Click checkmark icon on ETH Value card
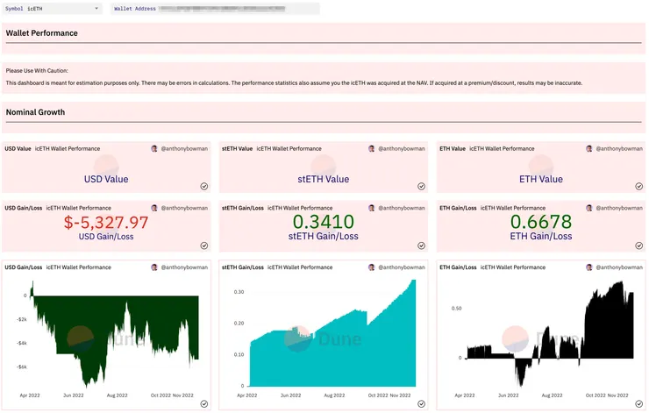Image resolution: width=649 pixels, height=413 pixels. coord(639,186)
